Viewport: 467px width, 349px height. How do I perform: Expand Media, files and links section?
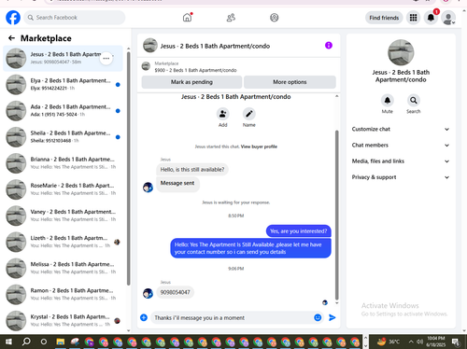coord(401,161)
